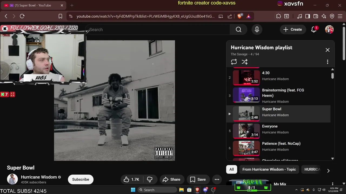346x194 pixels.
Task: Click the Hurricane Wisdom channel avatar
Action: point(12,179)
